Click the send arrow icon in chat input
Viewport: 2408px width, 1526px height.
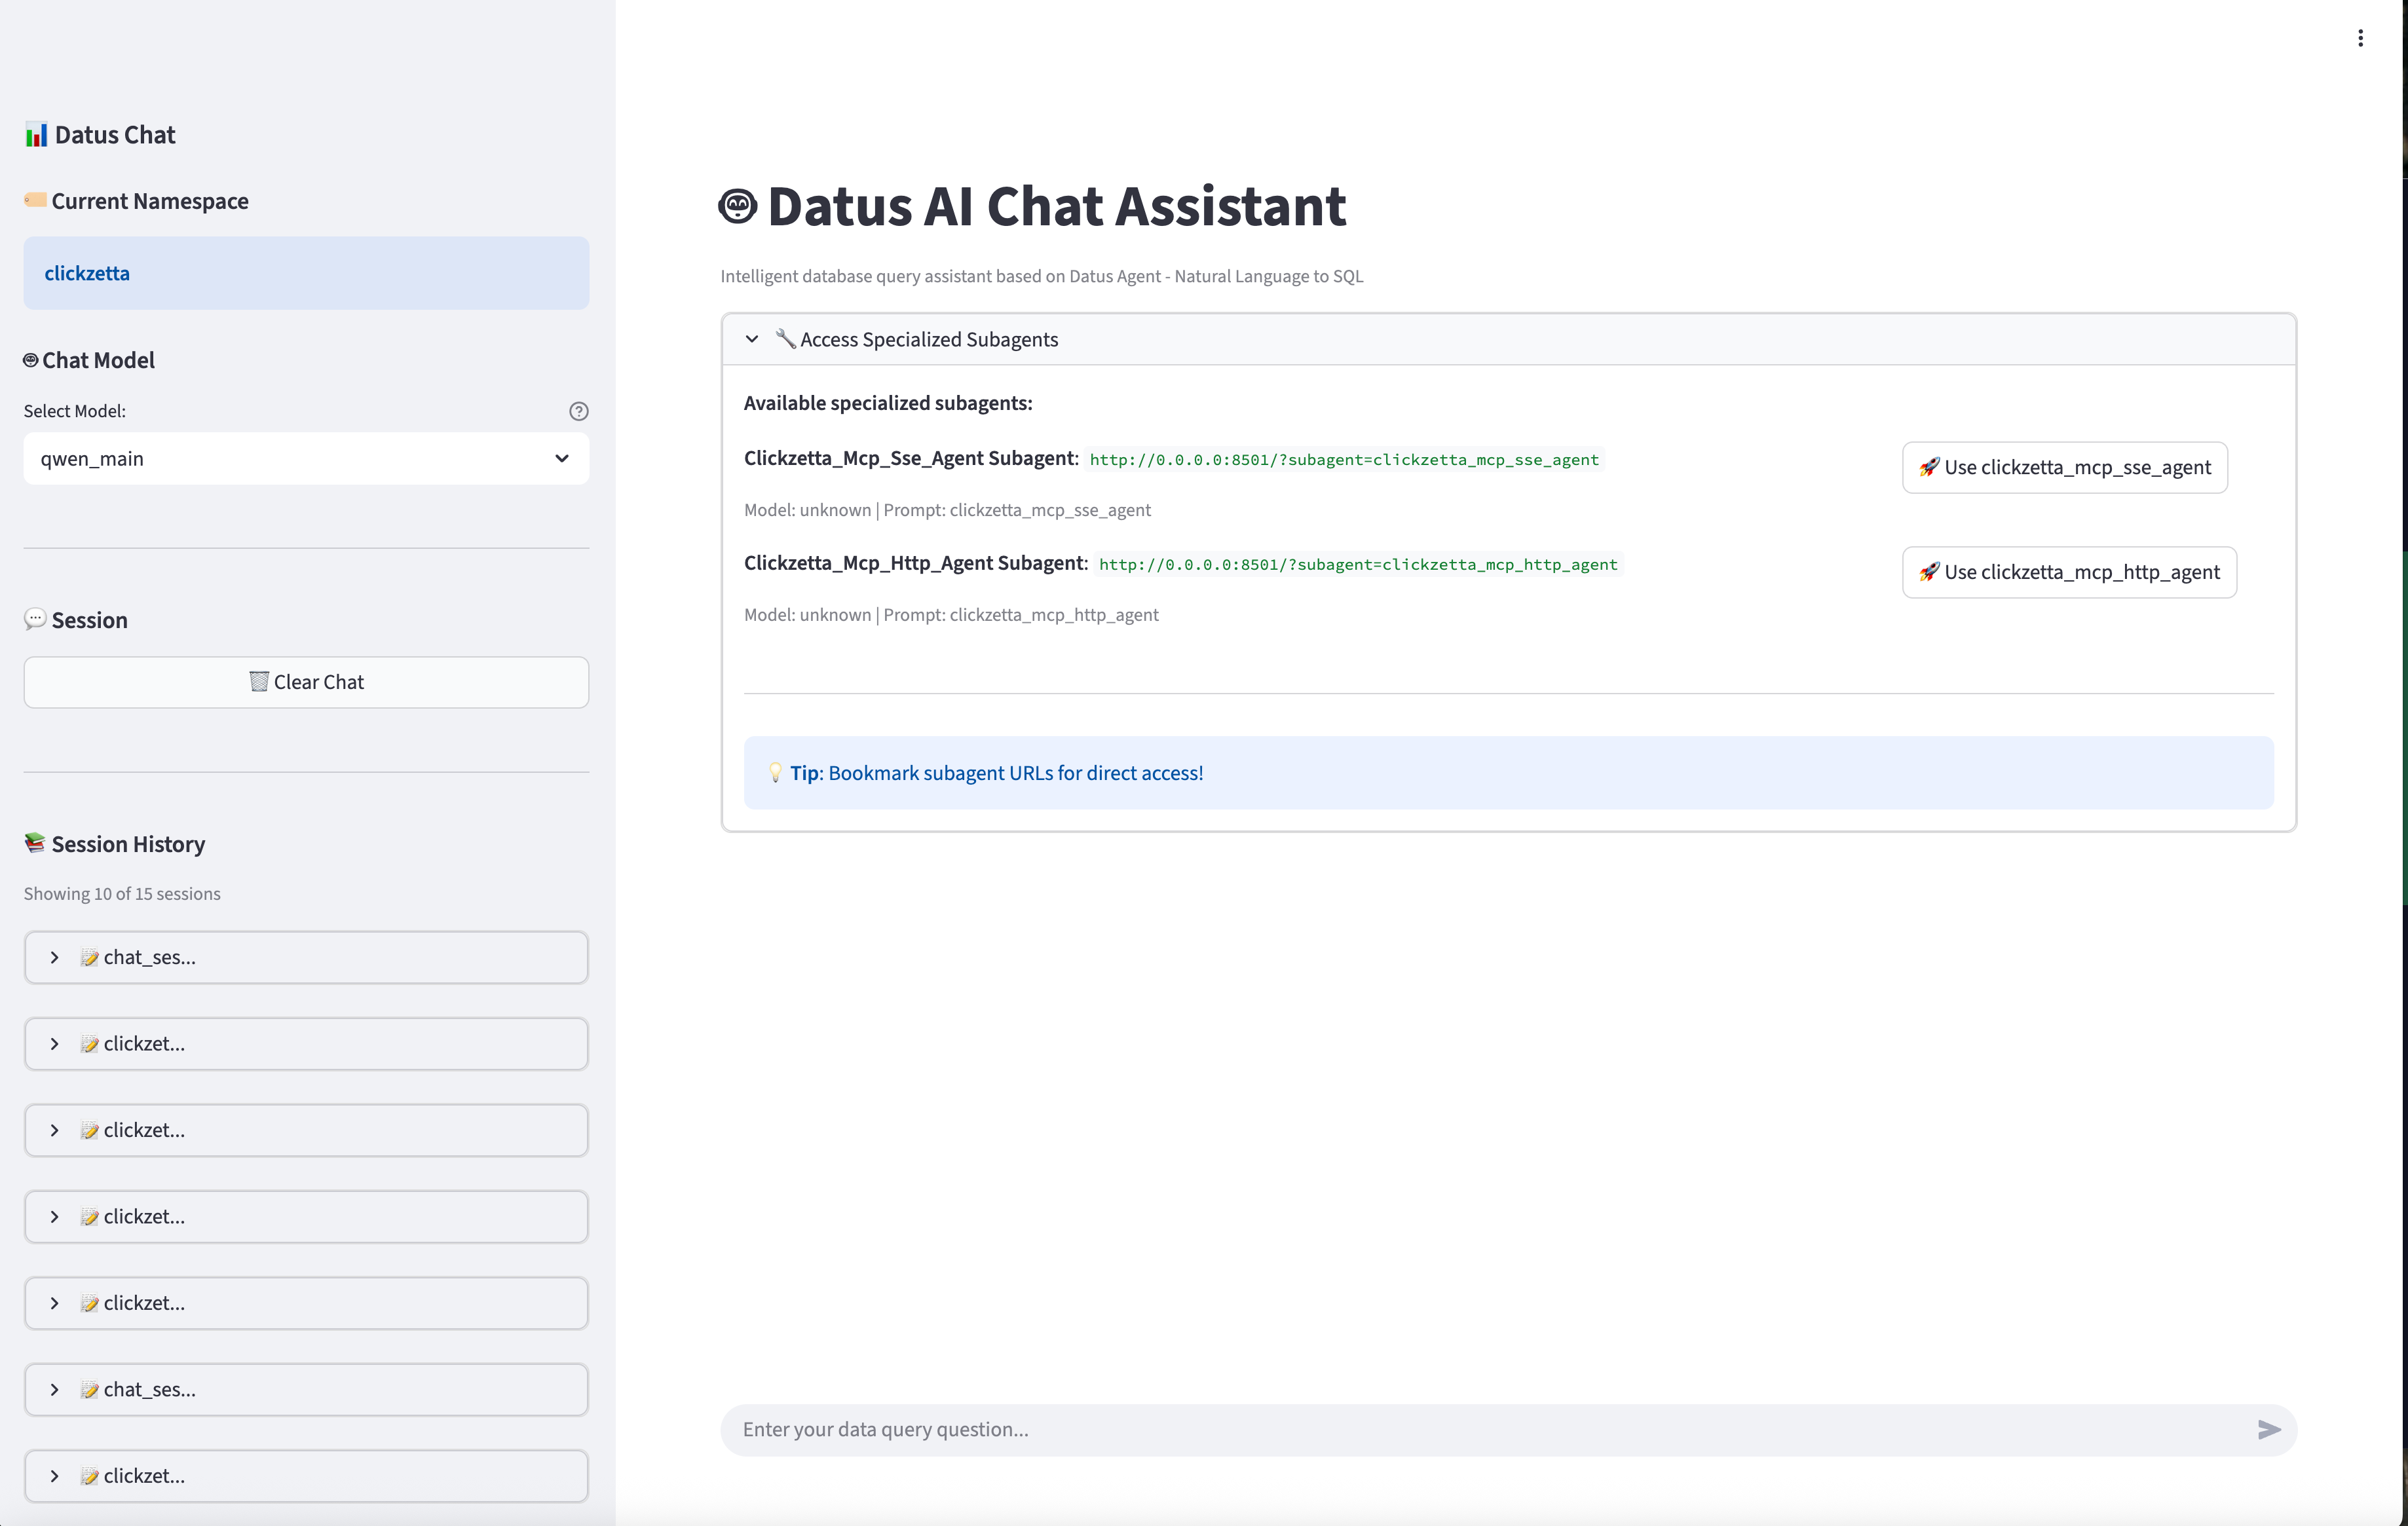coord(2268,1429)
